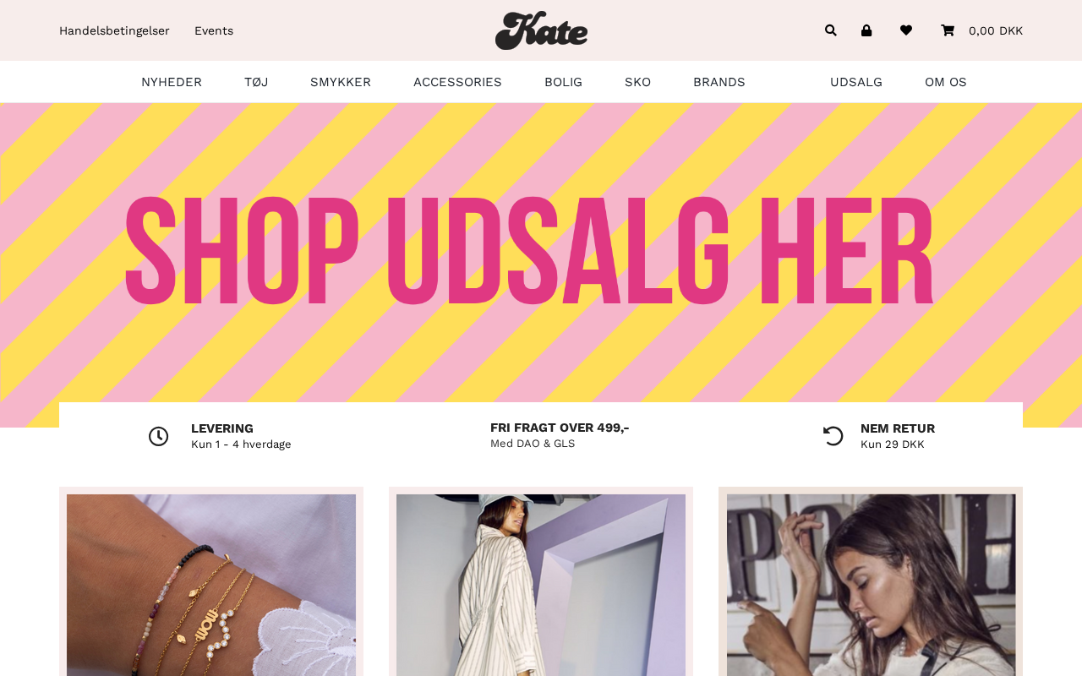Click the lock login icon
Viewport: 1082px width, 676px height.
pos(866,30)
